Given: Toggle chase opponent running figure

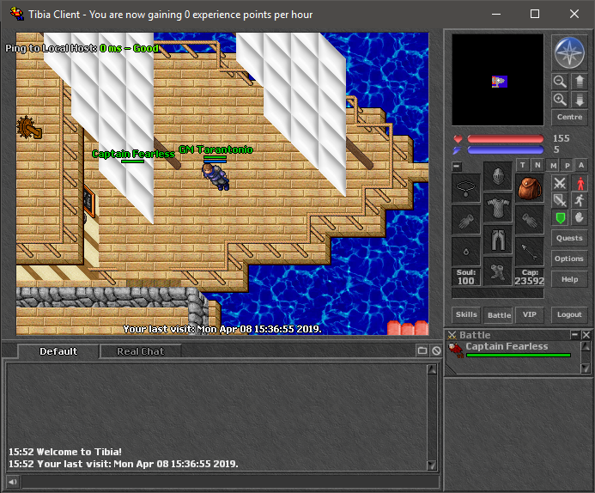Looking at the screenshot, I should (x=580, y=200).
